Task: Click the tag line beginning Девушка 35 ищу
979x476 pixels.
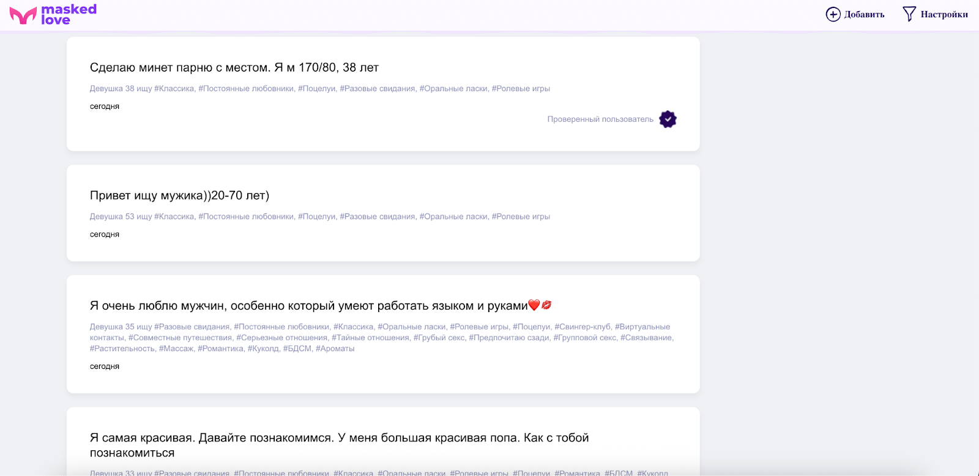Action: click(x=382, y=338)
